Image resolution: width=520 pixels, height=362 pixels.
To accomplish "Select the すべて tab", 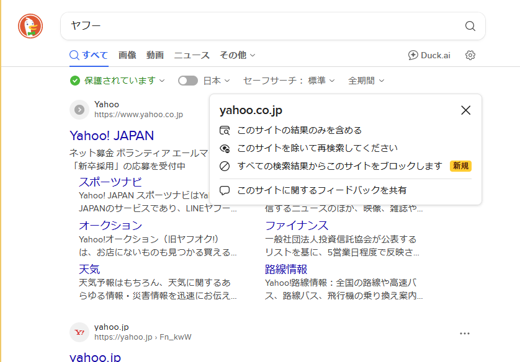I will 89,55.
